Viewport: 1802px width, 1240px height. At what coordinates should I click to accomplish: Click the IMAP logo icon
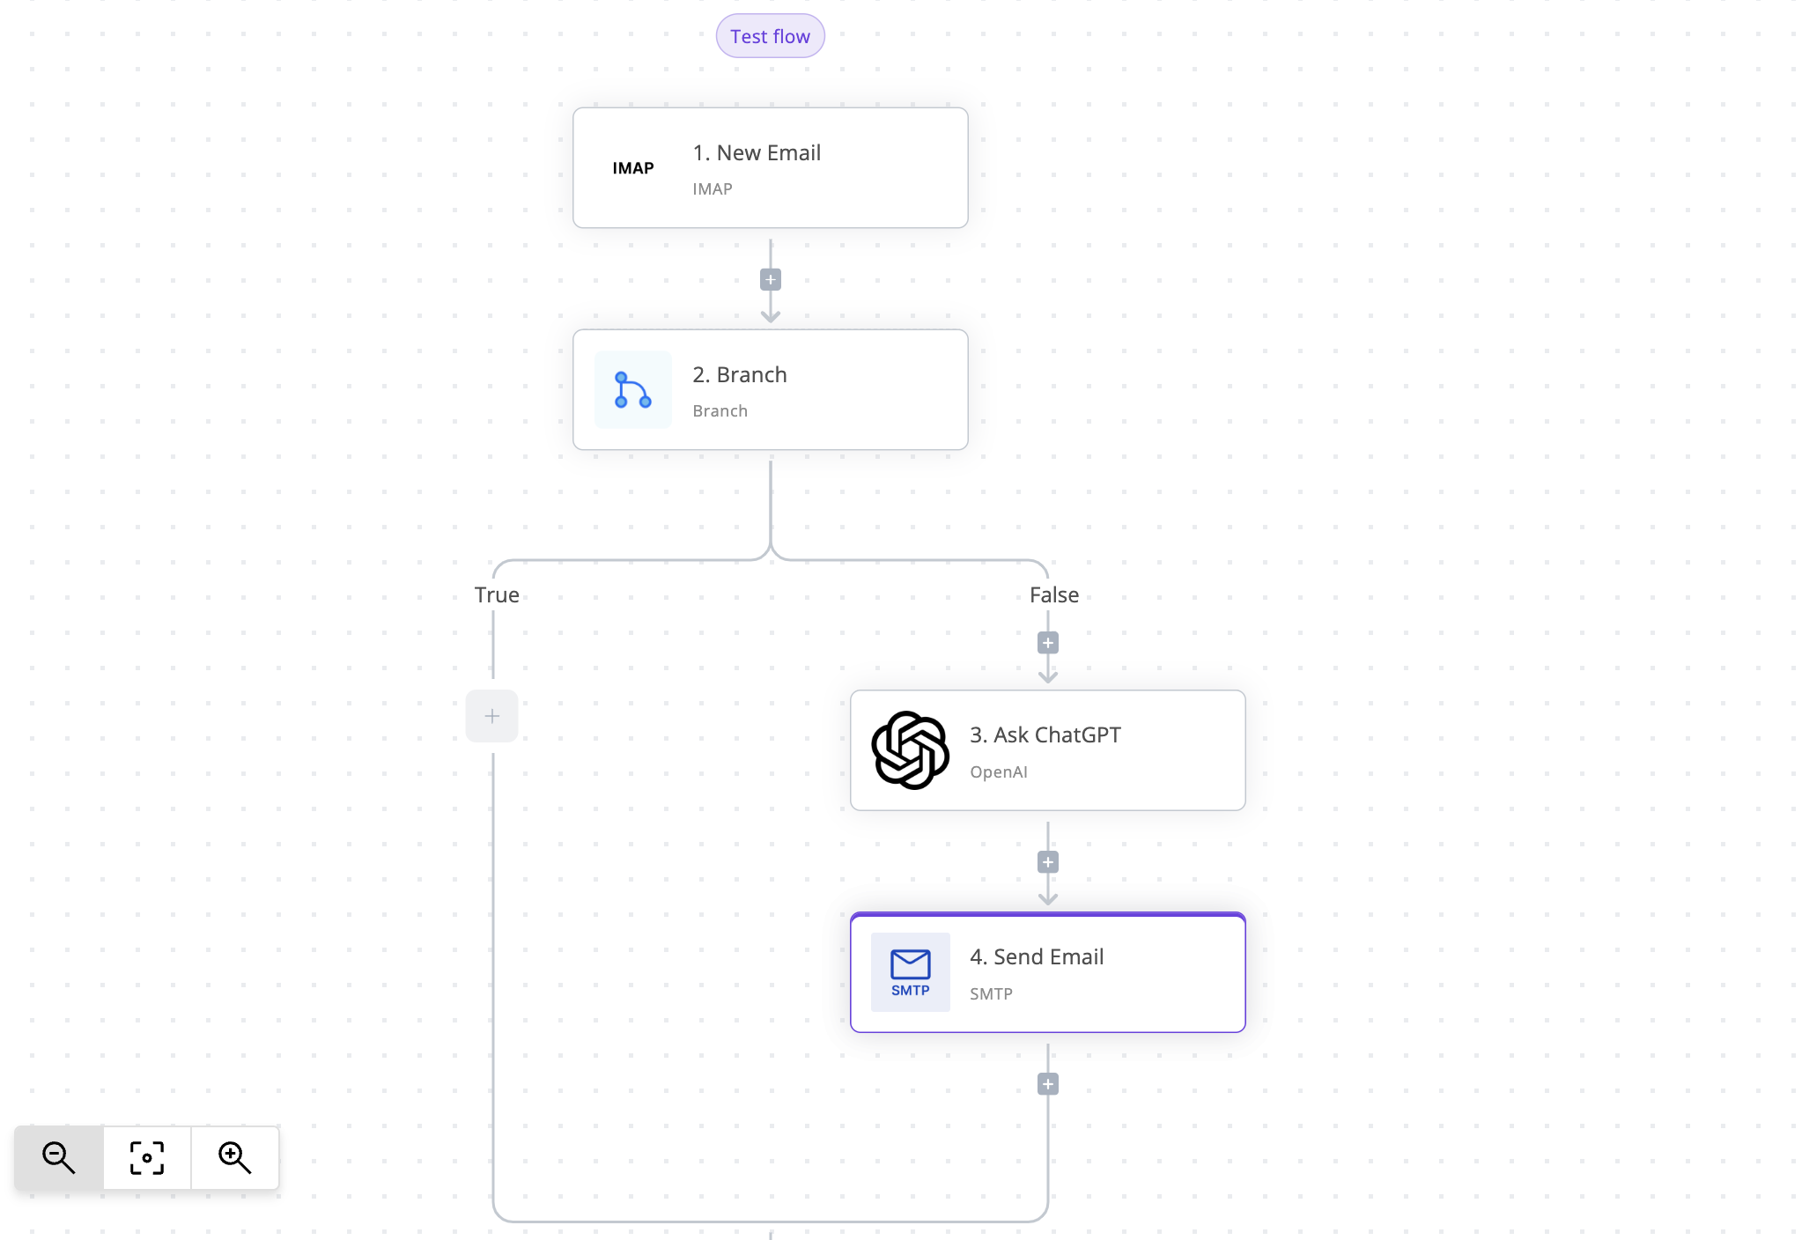click(x=633, y=168)
